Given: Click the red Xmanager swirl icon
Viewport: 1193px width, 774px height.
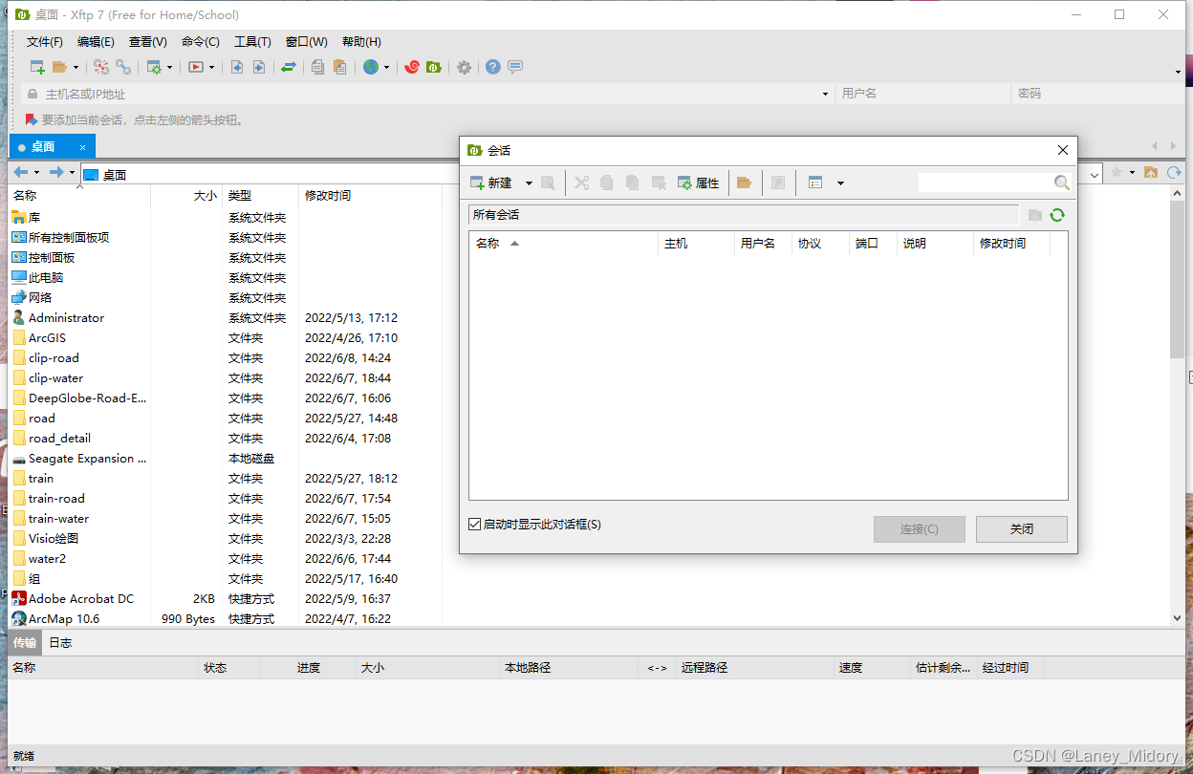Looking at the screenshot, I should click(412, 67).
